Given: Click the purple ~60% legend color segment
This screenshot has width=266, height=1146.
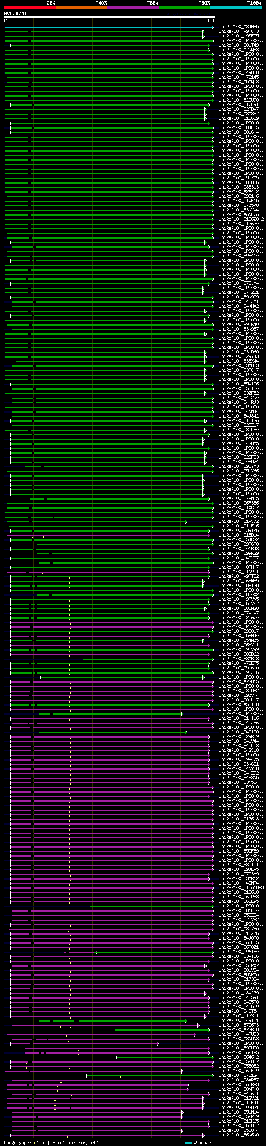Looking at the screenshot, I should pyautogui.click(x=133, y=7).
